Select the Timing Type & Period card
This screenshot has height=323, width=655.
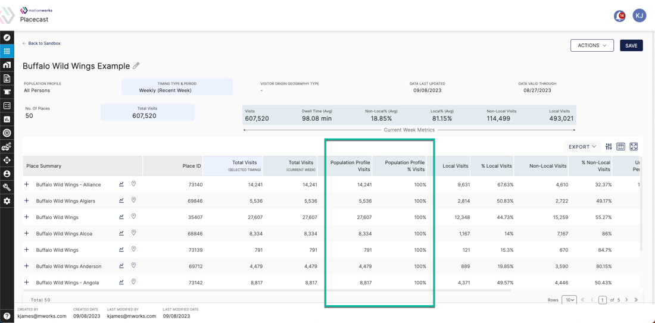(x=177, y=87)
